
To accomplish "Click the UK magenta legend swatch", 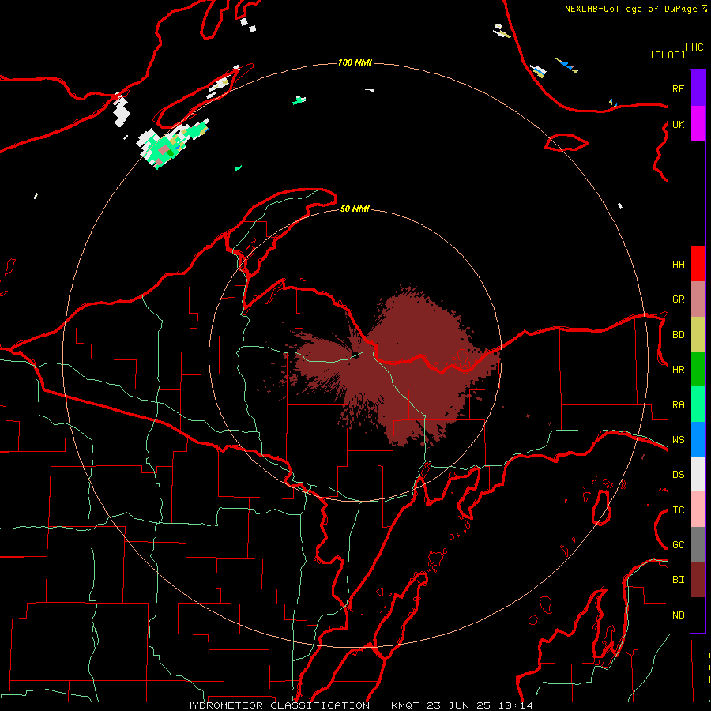I will pos(698,124).
